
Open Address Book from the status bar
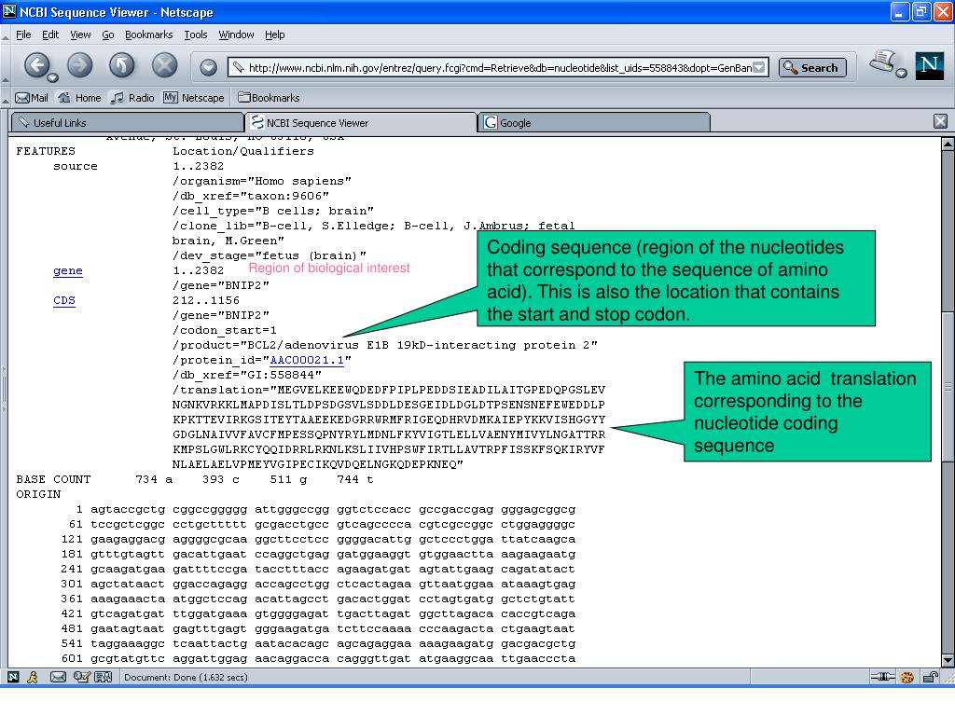103,677
